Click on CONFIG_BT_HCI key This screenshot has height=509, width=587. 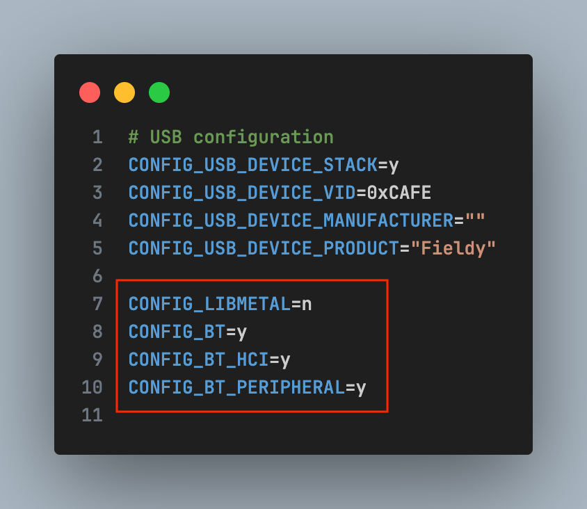click(x=198, y=359)
